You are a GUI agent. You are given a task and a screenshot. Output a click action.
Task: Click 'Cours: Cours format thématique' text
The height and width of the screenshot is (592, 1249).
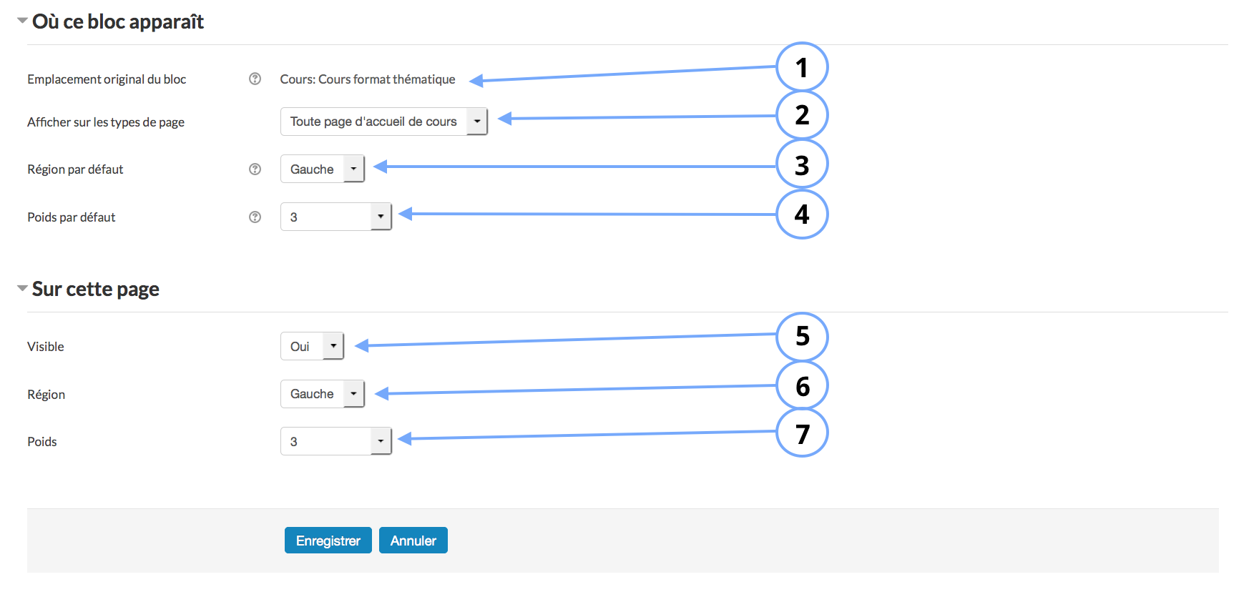point(368,79)
